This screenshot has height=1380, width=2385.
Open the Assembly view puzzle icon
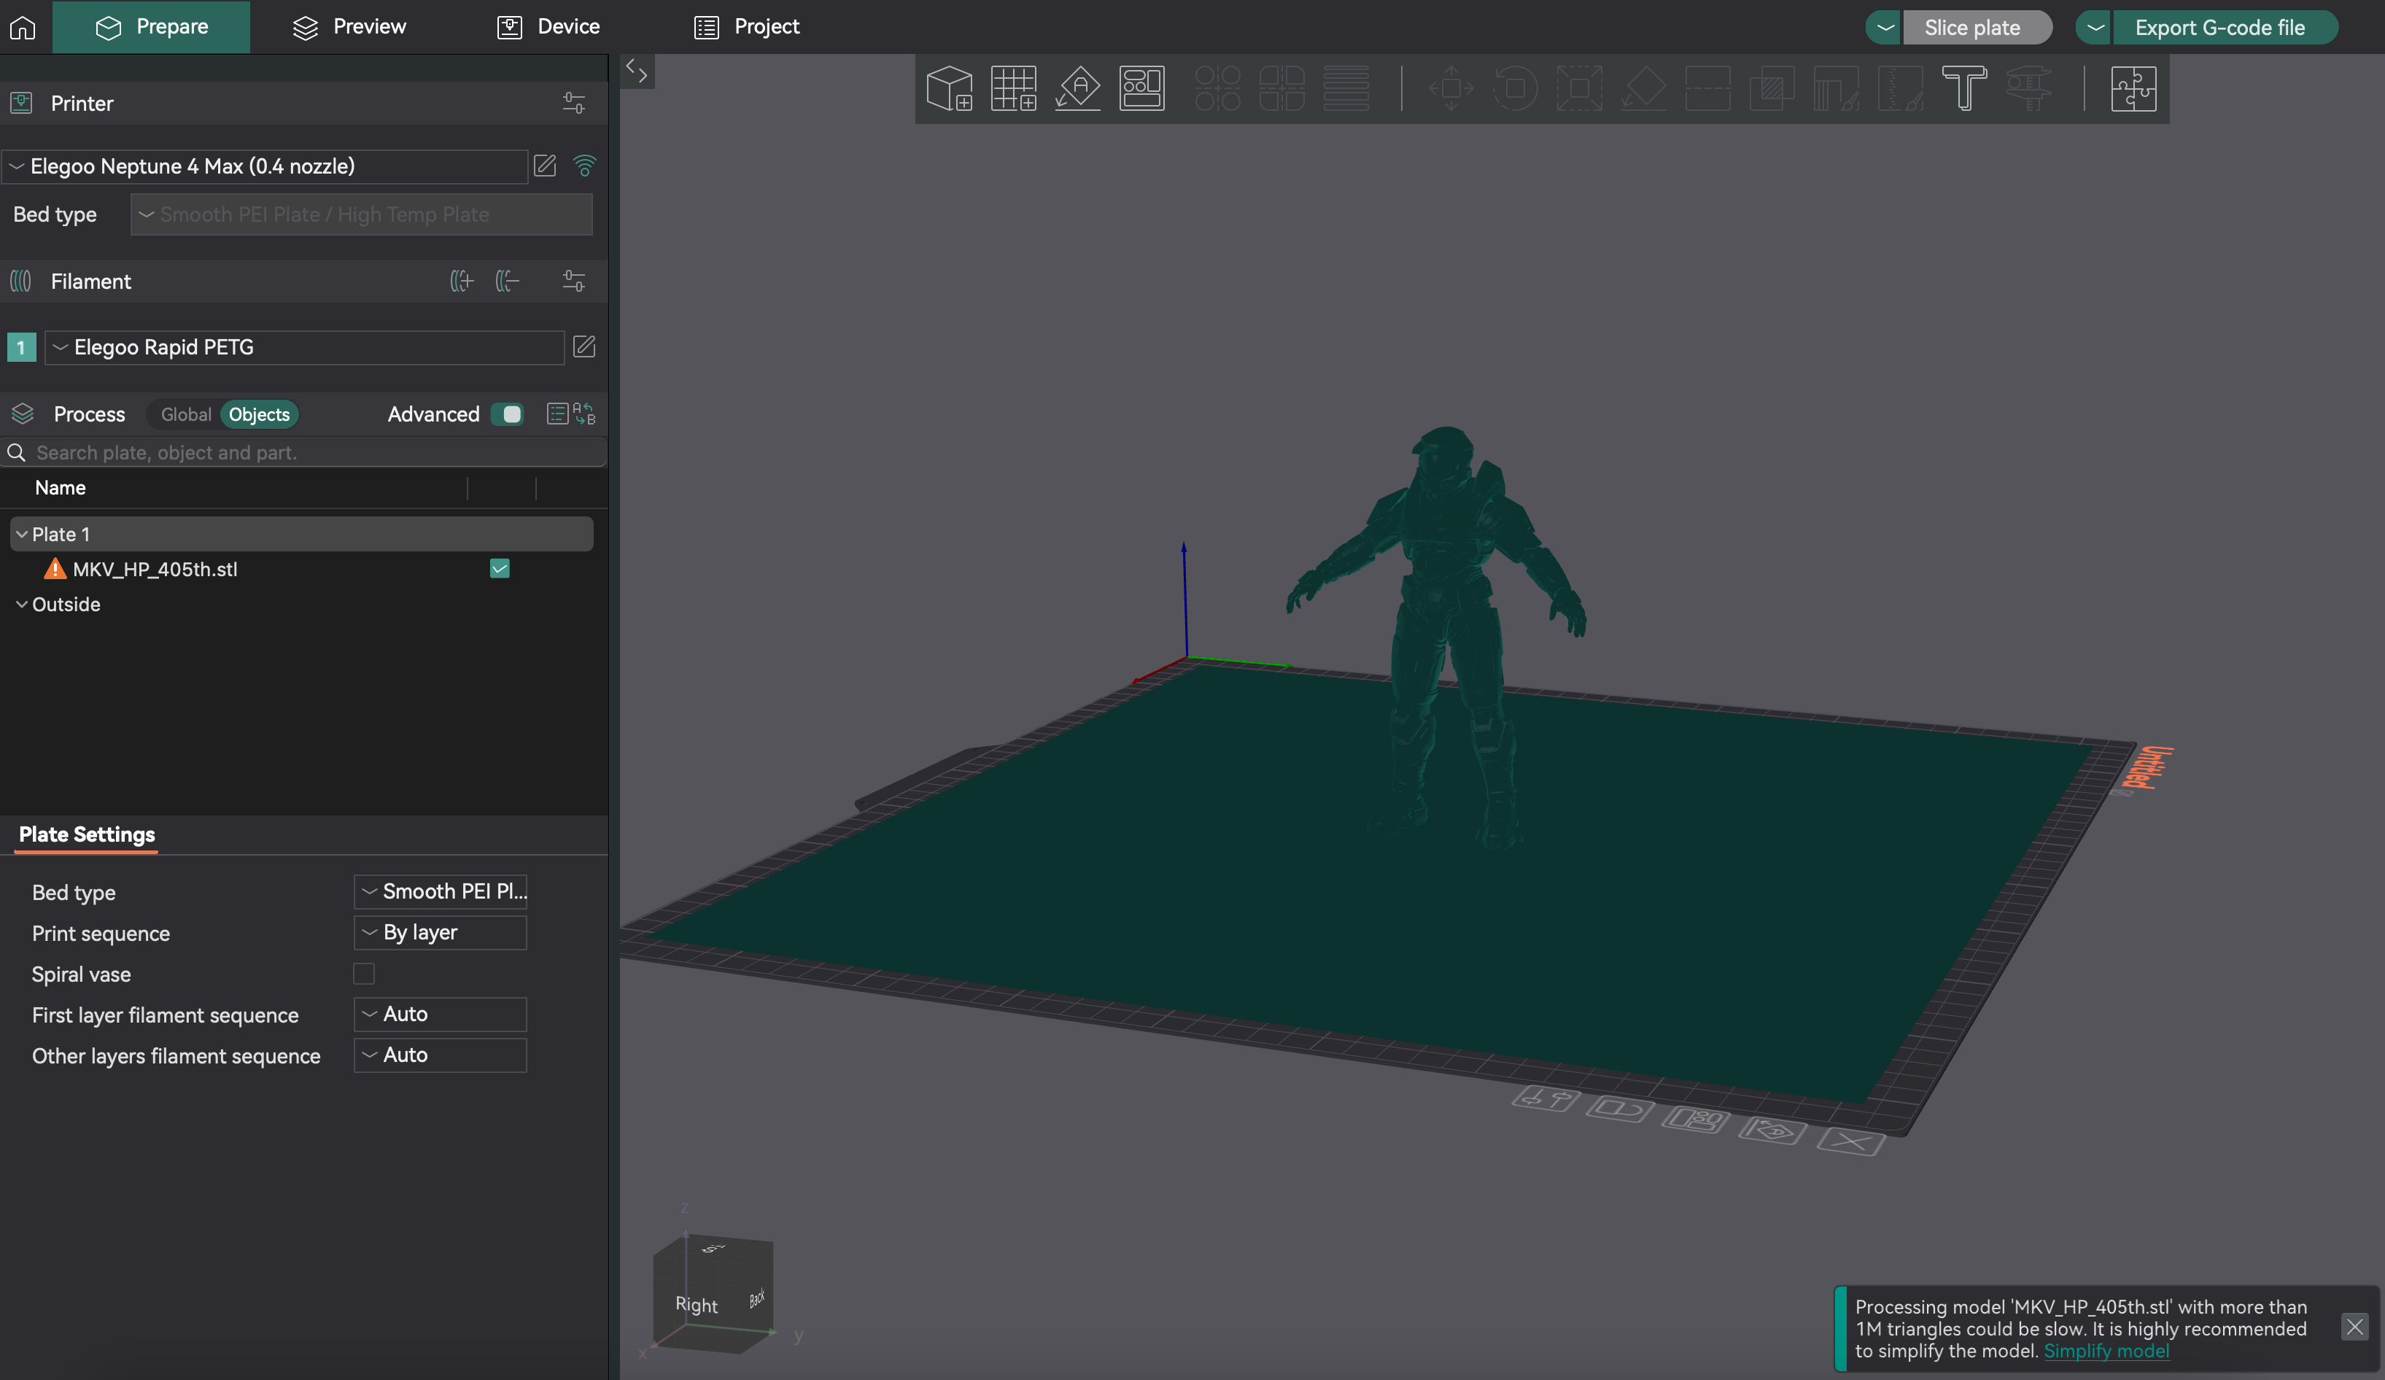(2133, 88)
